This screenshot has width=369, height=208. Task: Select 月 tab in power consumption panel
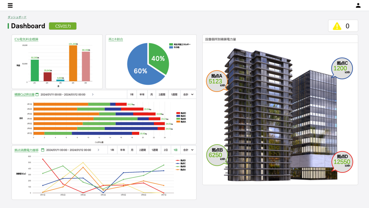132,150
